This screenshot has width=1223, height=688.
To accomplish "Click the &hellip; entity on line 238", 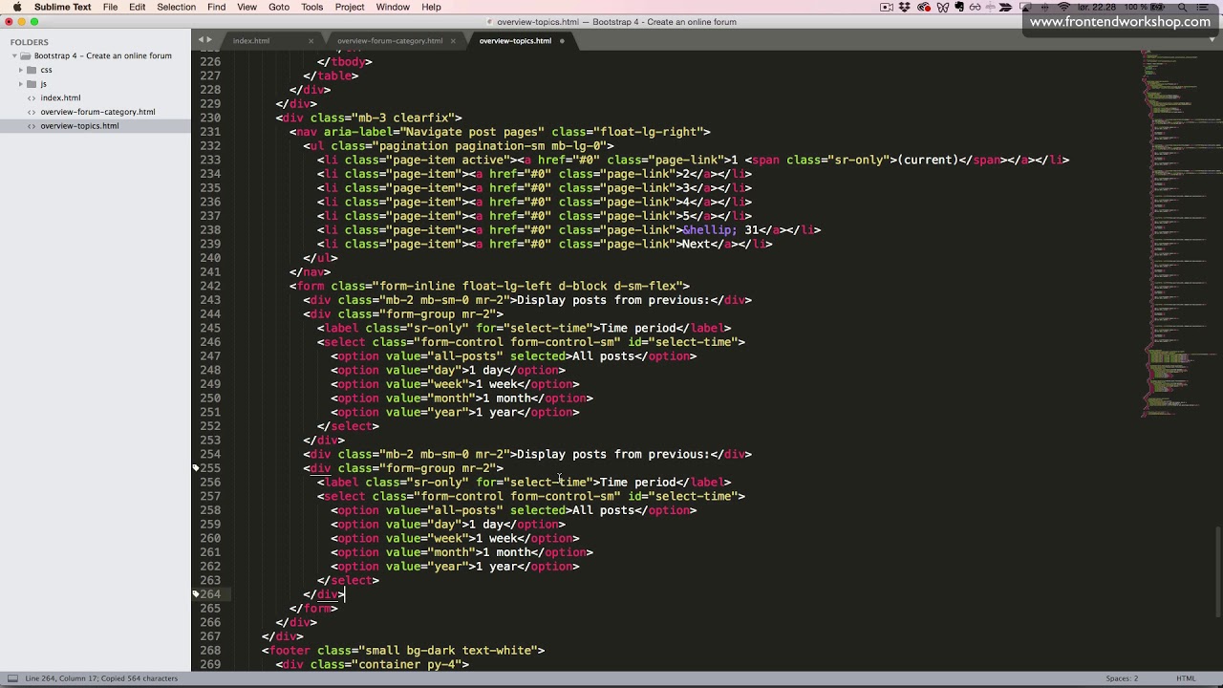I will (x=710, y=230).
